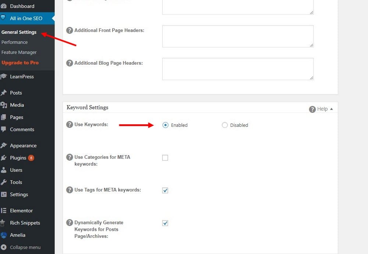Click help icon for Use Tags for META keywords
This screenshot has width=368, height=254.
70,190
